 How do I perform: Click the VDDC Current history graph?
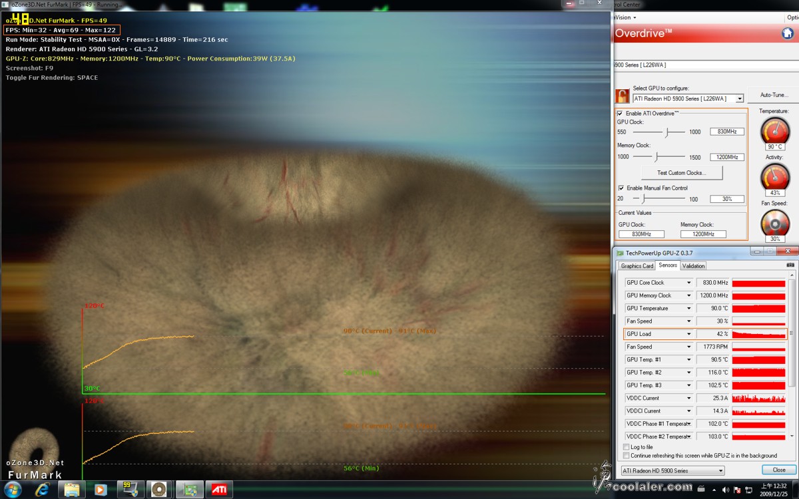pos(759,398)
